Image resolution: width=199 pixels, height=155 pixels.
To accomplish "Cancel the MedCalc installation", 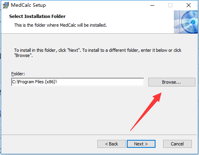I will point(177,144).
